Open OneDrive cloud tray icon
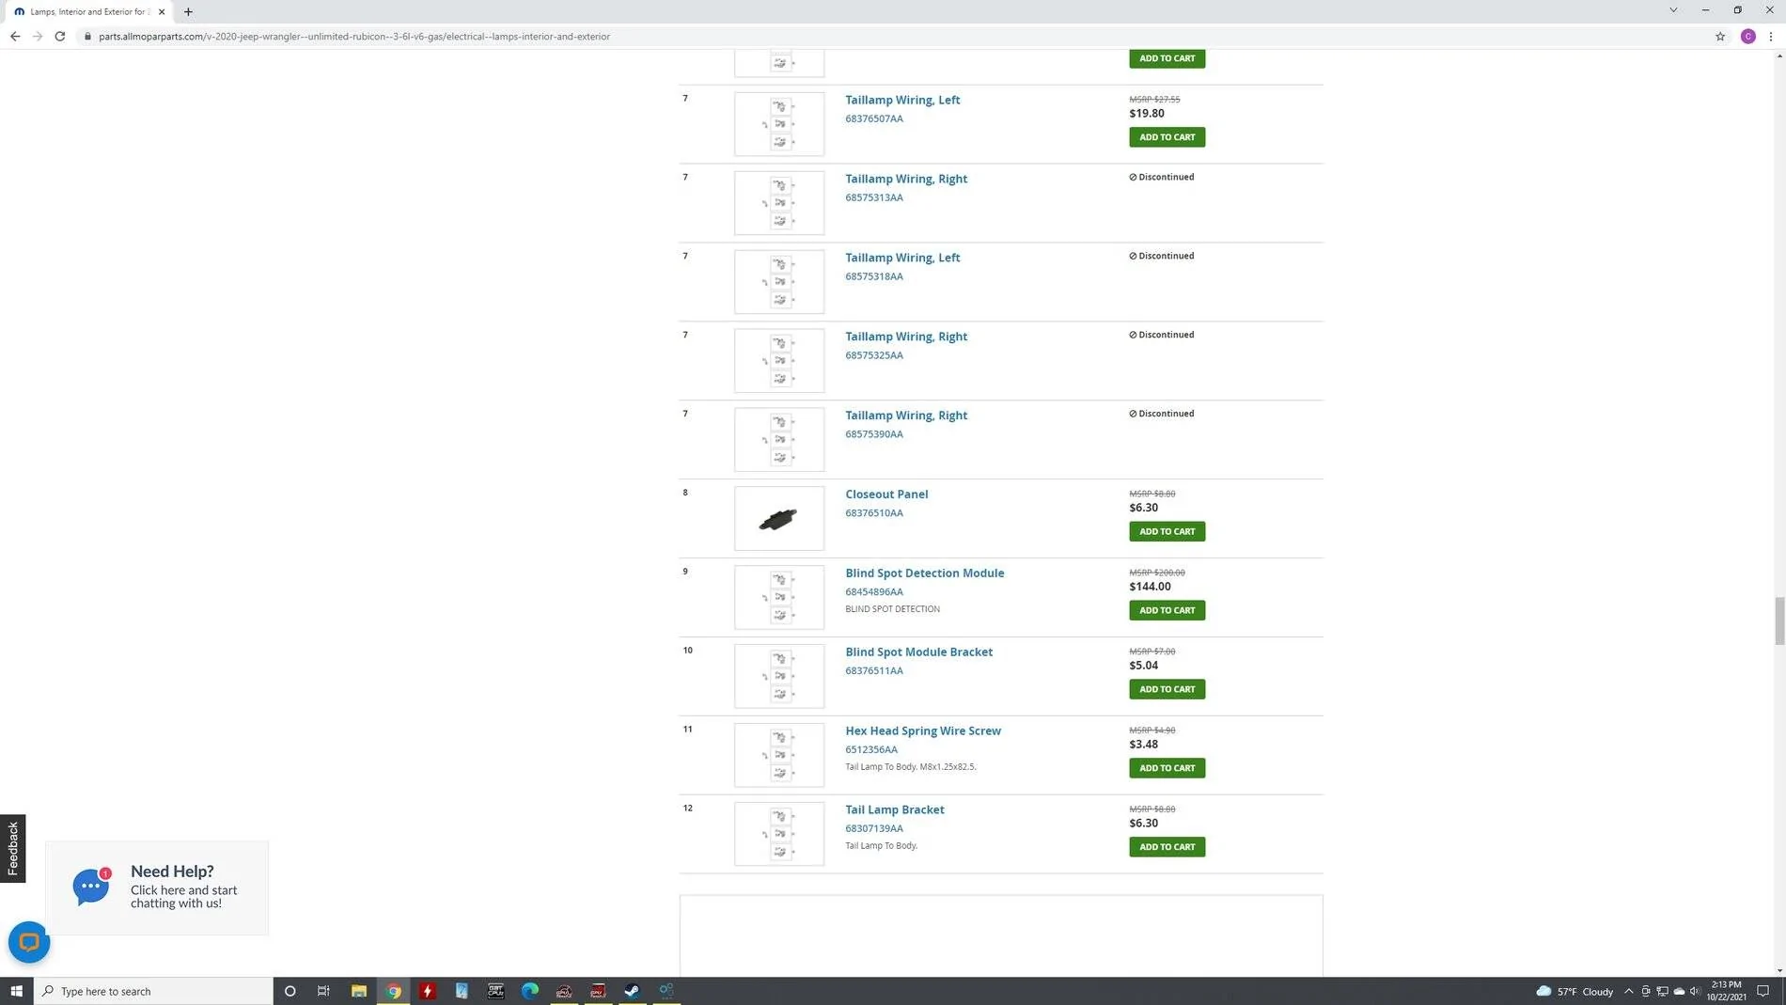1786x1005 pixels. (x=1679, y=991)
